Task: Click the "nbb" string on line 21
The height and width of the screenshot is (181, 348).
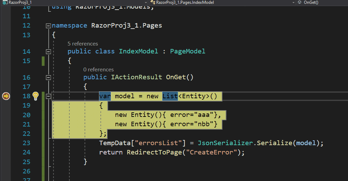Action: tap(204, 124)
